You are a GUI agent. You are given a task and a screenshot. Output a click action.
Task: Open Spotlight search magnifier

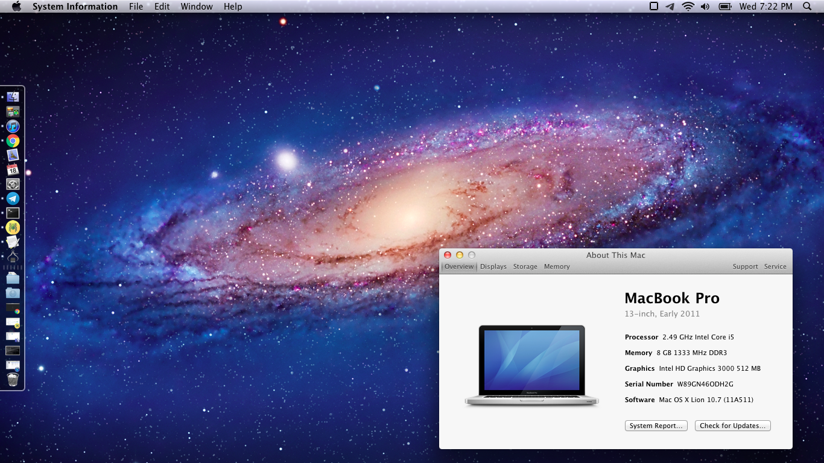coord(807,7)
